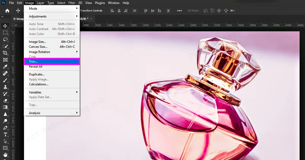This screenshot has width=305, height=160.
Task: Click the more alignment options ellipsis icon
Action: tap(179, 10)
